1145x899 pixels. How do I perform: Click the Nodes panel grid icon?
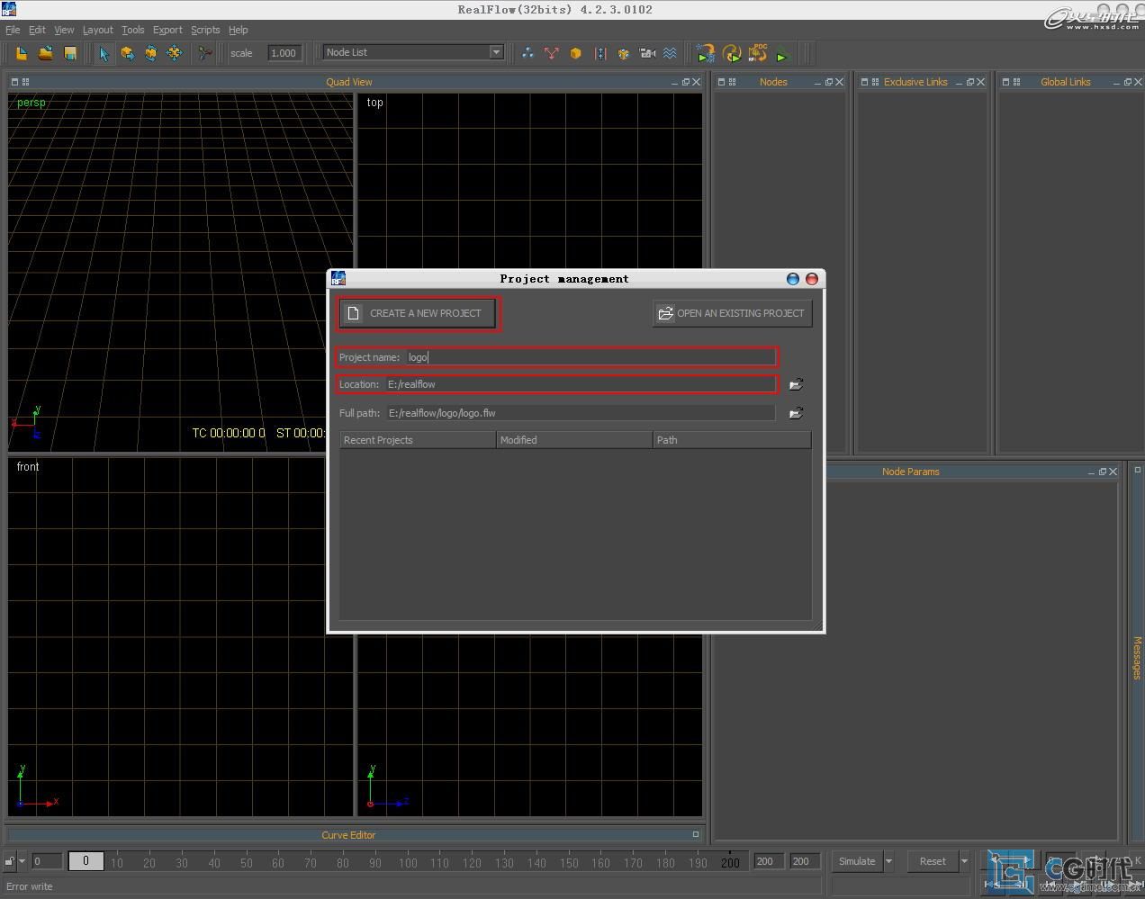732,82
